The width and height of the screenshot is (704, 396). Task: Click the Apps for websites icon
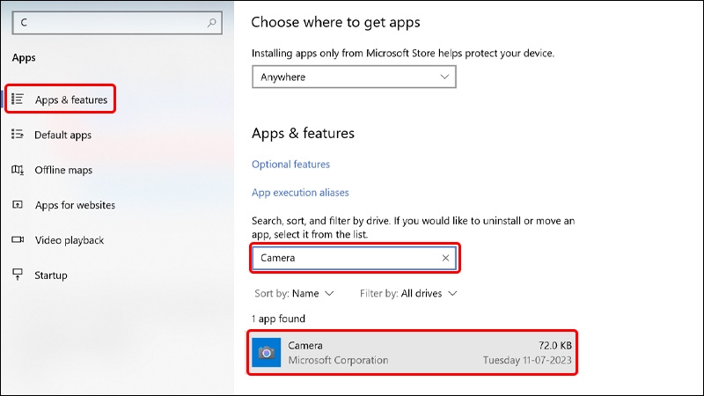18,205
